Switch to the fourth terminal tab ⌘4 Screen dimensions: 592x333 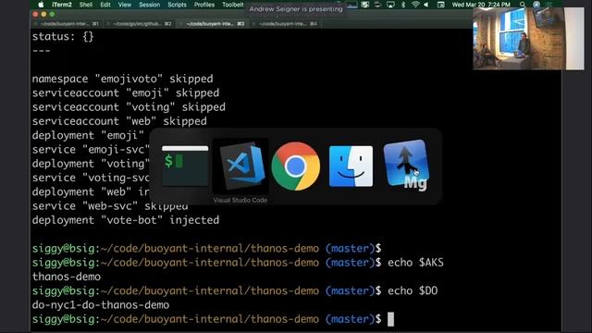[x=285, y=24]
